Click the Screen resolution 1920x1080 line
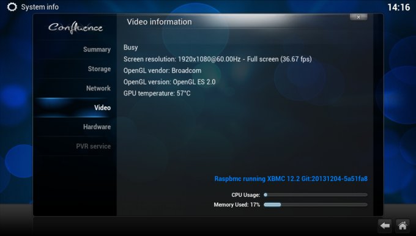Viewport: 416px width, 236px height. click(218, 59)
